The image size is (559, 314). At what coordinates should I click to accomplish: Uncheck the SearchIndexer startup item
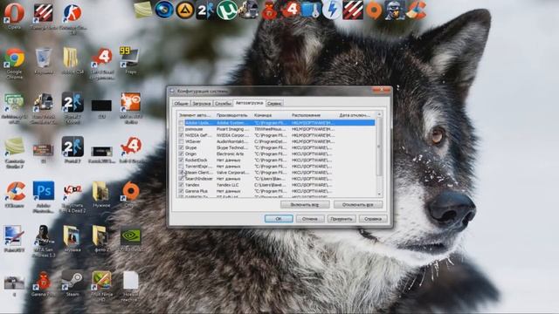pyautogui.click(x=181, y=179)
